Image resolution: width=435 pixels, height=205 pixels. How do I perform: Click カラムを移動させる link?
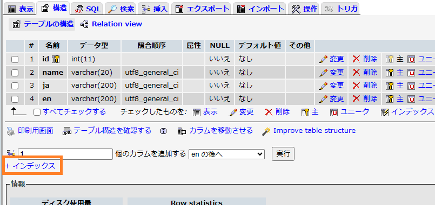click(x=221, y=130)
